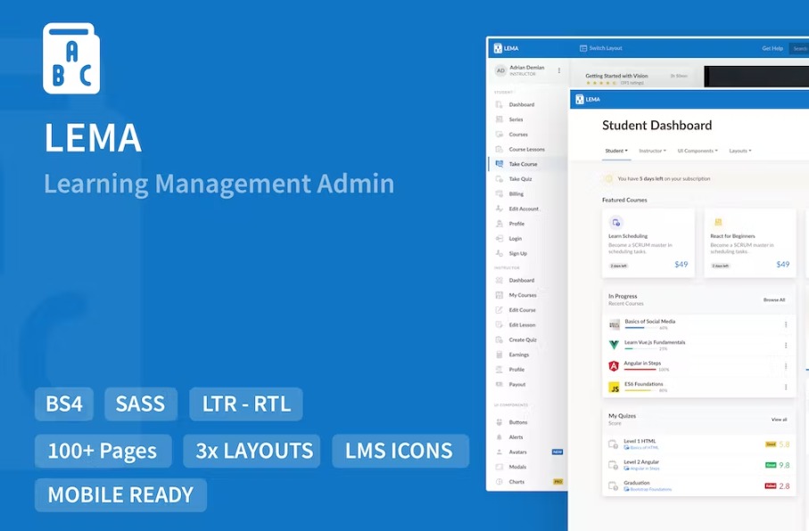Click the JS logo for ES6 Foundations
Screen dimensions: 809x531
614,388
